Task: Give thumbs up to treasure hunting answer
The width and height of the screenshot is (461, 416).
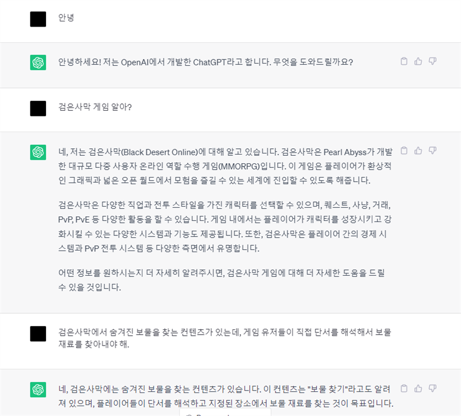Action: (418, 388)
